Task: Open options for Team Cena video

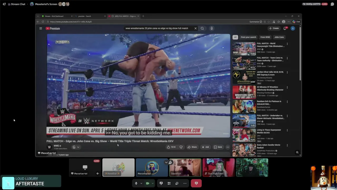Action: (287, 58)
